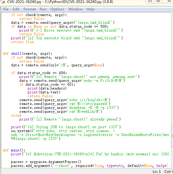The image size is (173, 174).
Task: Click the 'def shell(remote, args):' line
Action: click(x=28, y=54)
